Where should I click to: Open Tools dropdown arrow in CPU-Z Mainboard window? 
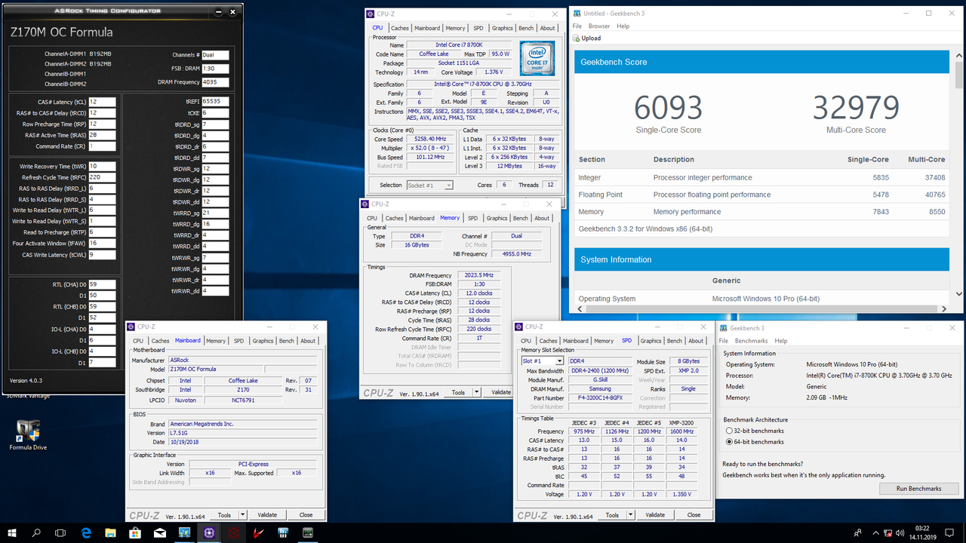[243, 515]
